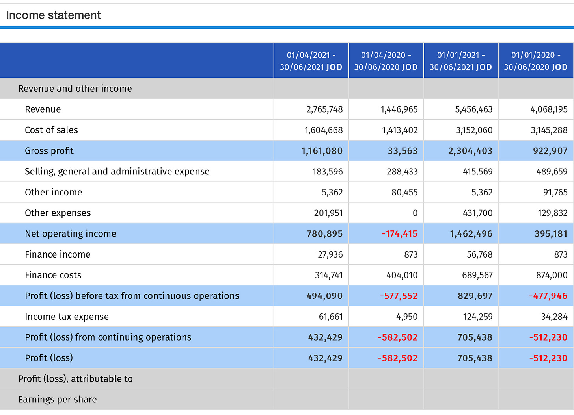The image size is (574, 415).
Task: Click SG&A value 183,596
Action: tap(327, 172)
